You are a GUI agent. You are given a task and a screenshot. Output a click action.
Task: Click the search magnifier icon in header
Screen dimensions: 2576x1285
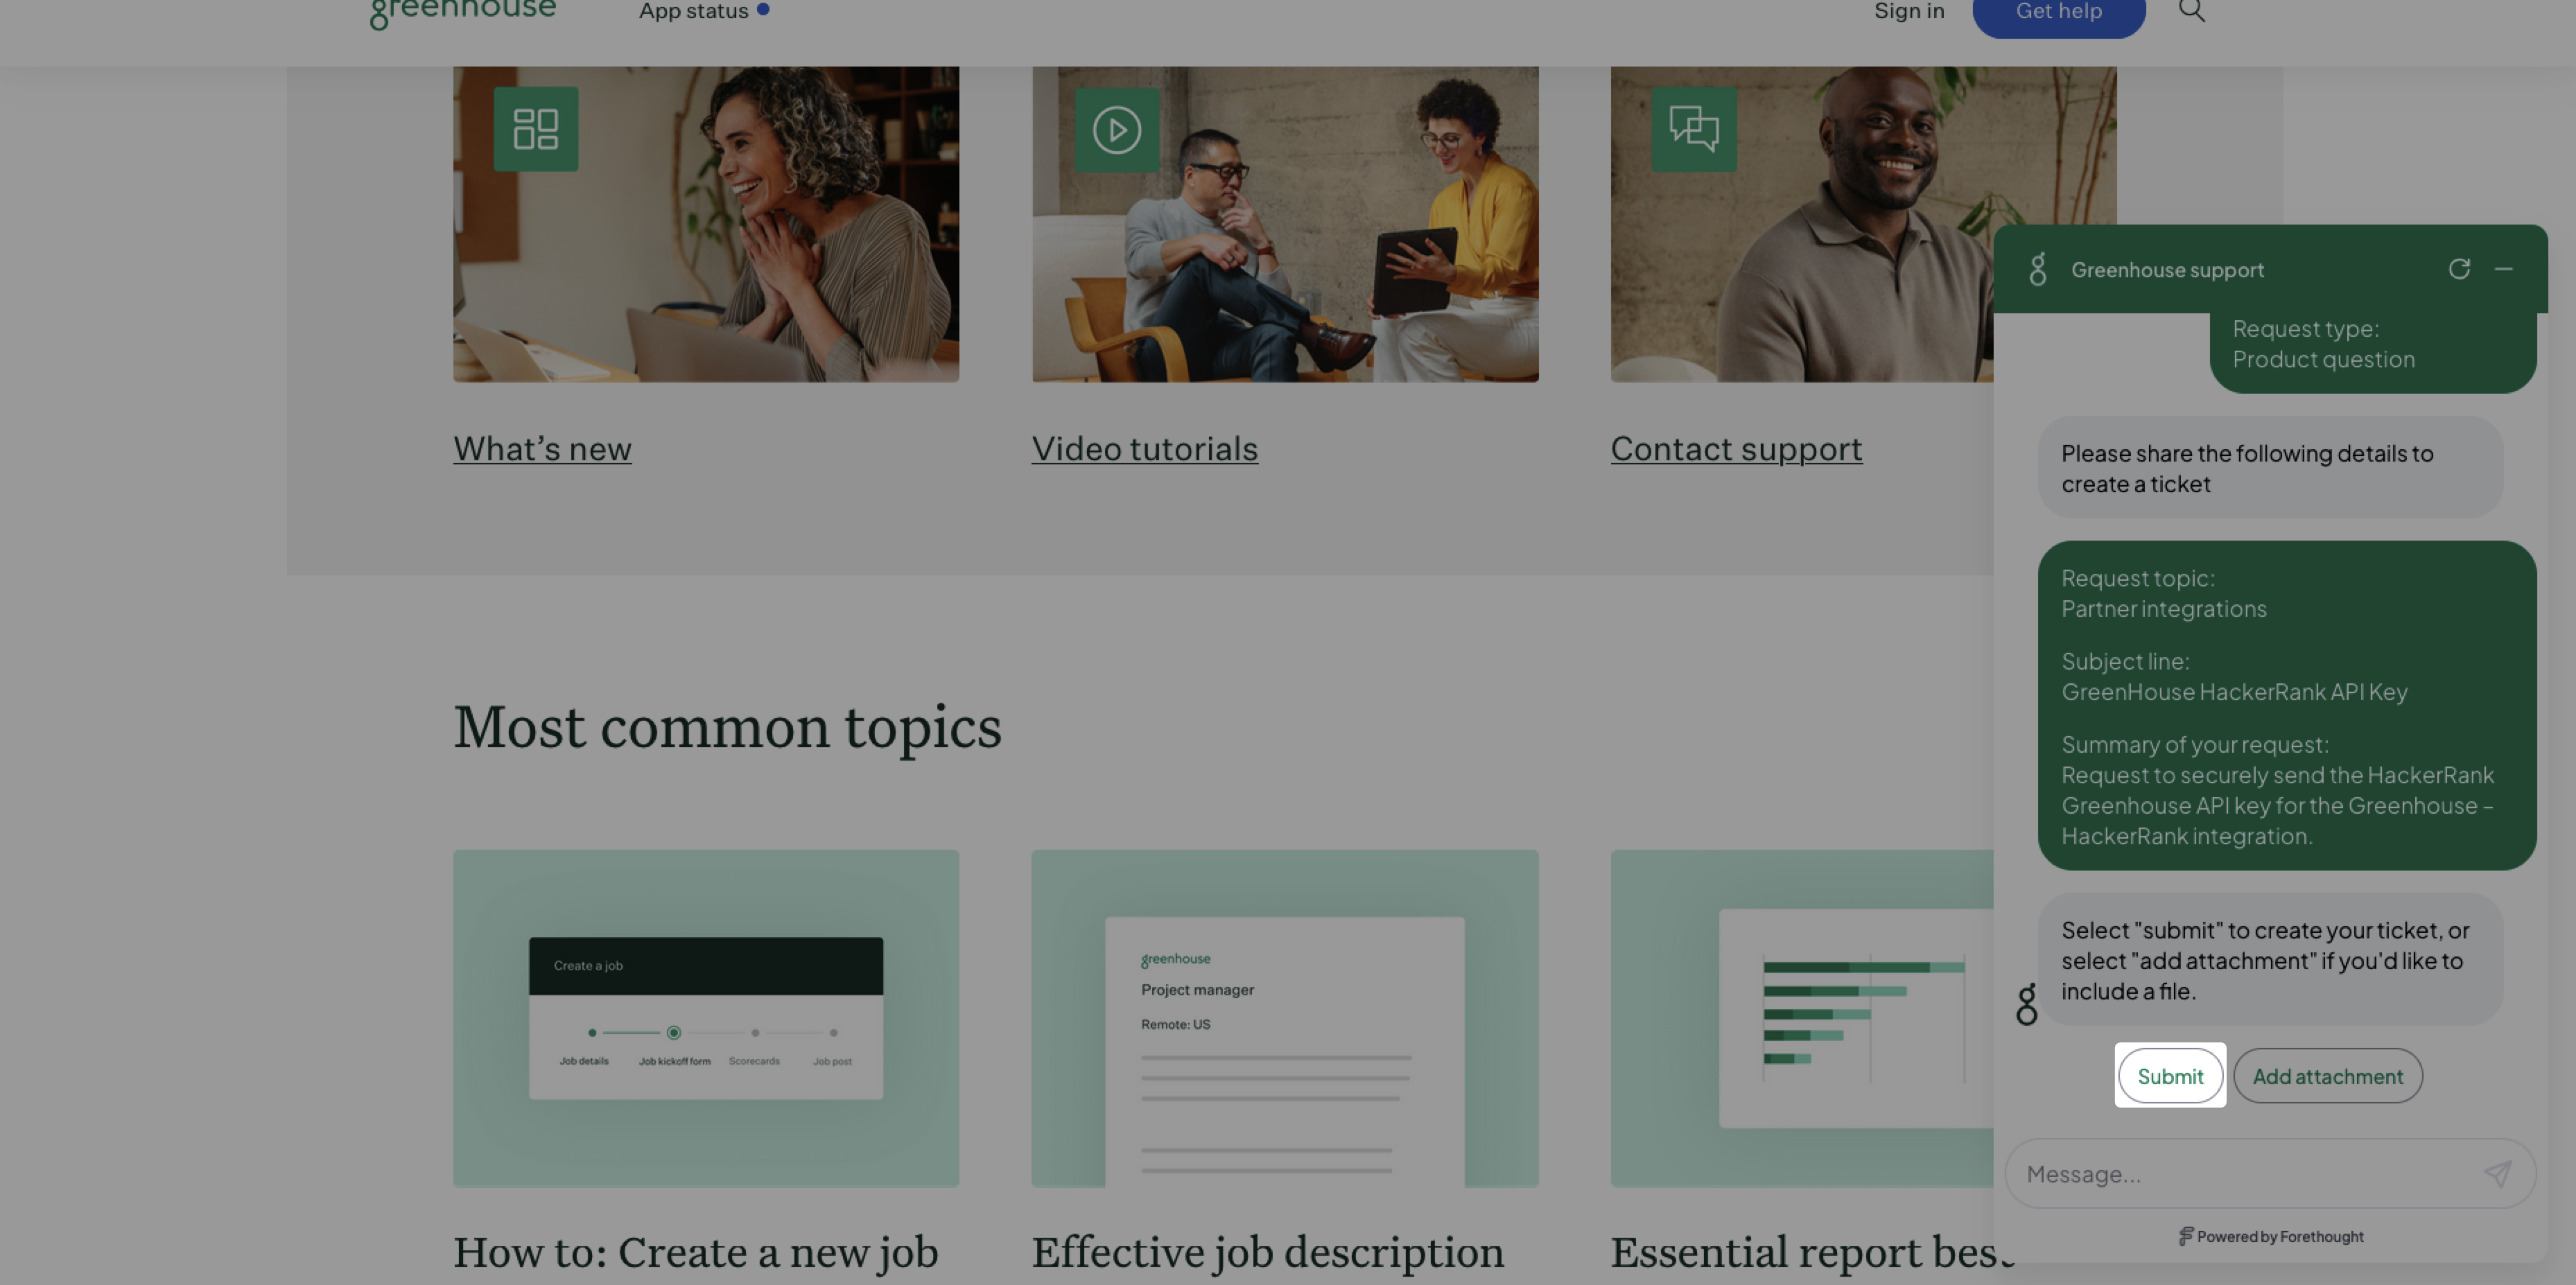pyautogui.click(x=2191, y=11)
